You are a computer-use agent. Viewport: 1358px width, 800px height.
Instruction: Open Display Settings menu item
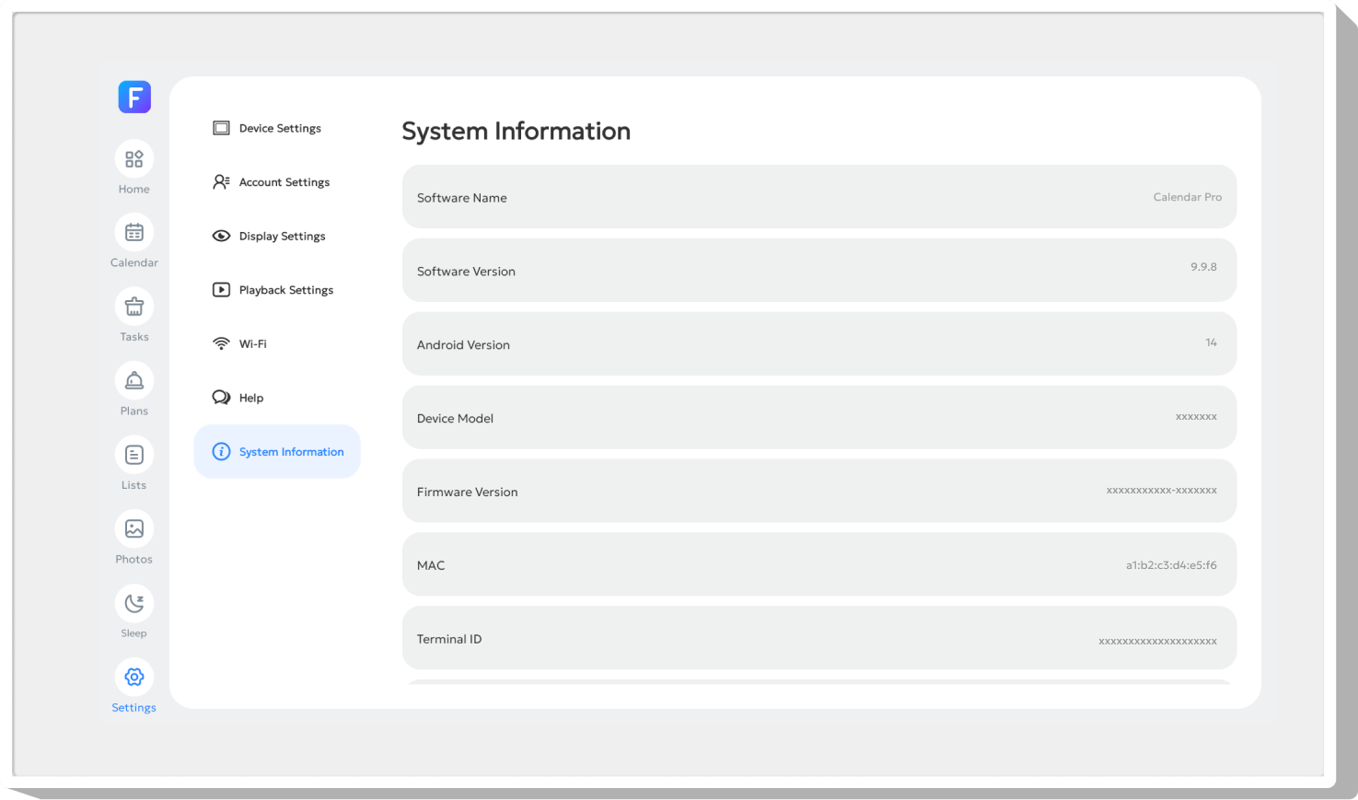(283, 237)
